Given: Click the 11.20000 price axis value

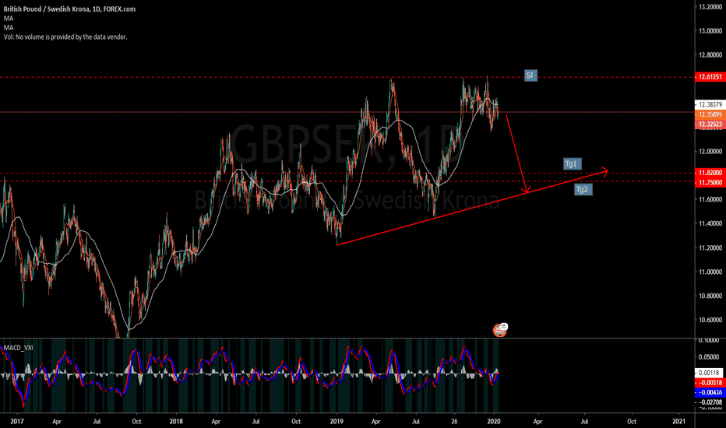Looking at the screenshot, I should tap(710, 248).
